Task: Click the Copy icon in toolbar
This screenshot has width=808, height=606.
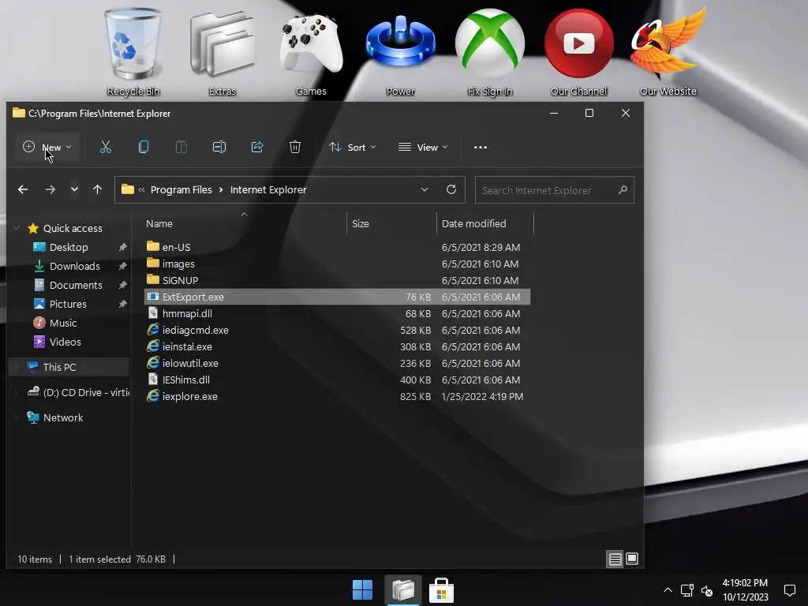Action: tap(144, 148)
